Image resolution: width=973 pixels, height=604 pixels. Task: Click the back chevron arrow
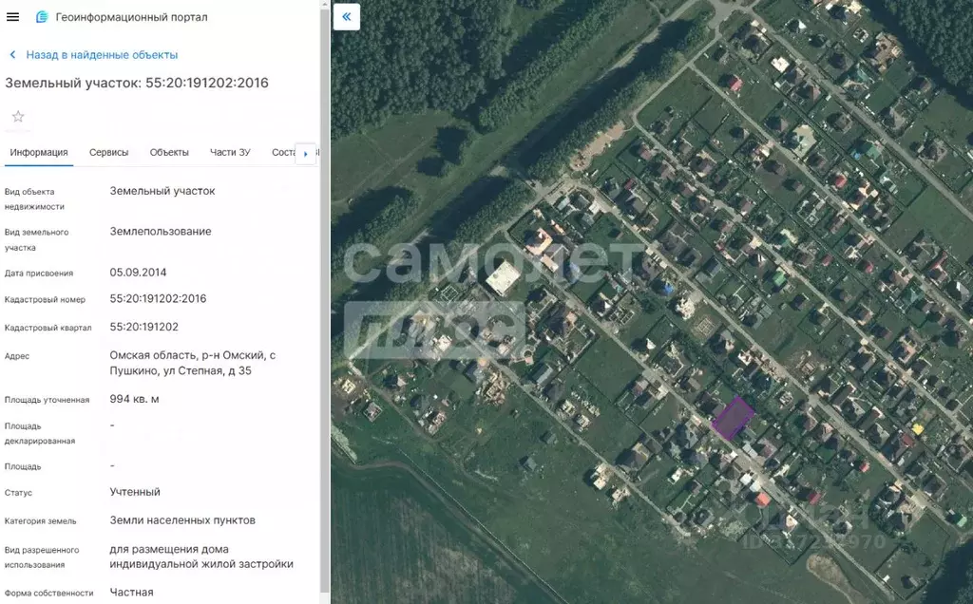pyautogui.click(x=12, y=55)
